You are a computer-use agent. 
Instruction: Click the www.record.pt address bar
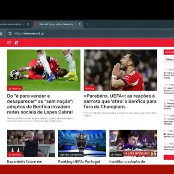click(x=29, y=33)
